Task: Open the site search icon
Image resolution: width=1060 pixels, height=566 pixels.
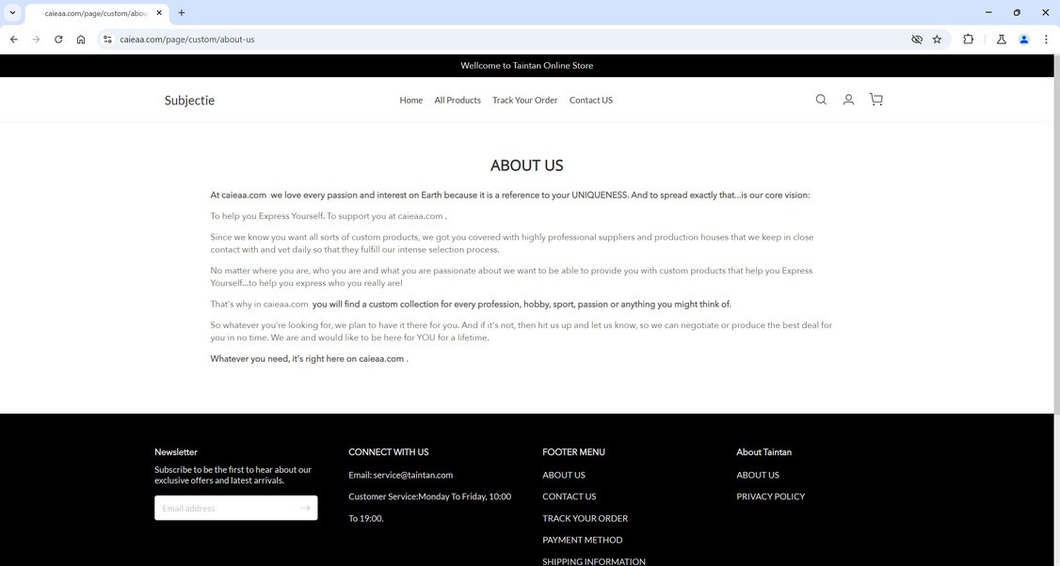Action: pos(821,100)
